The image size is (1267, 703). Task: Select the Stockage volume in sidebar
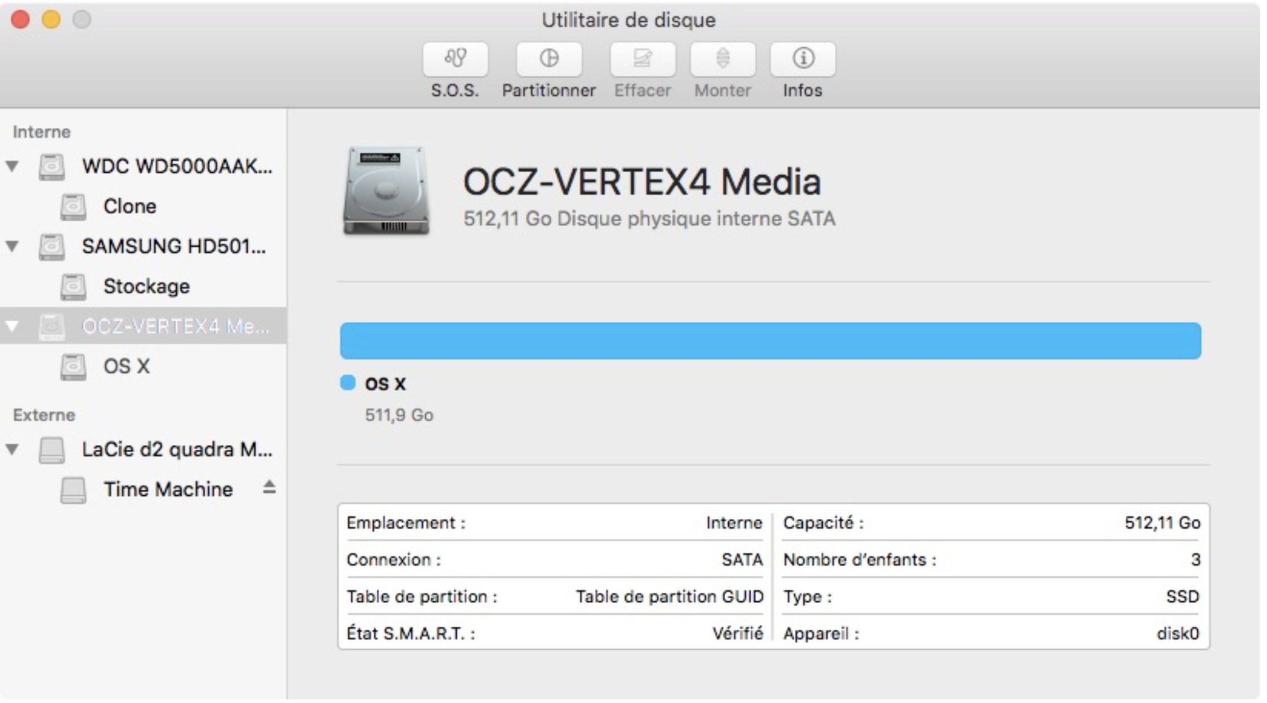click(x=146, y=286)
